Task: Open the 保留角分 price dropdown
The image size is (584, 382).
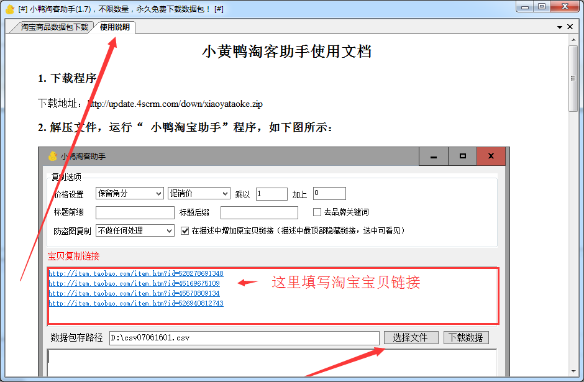Action: (130, 193)
